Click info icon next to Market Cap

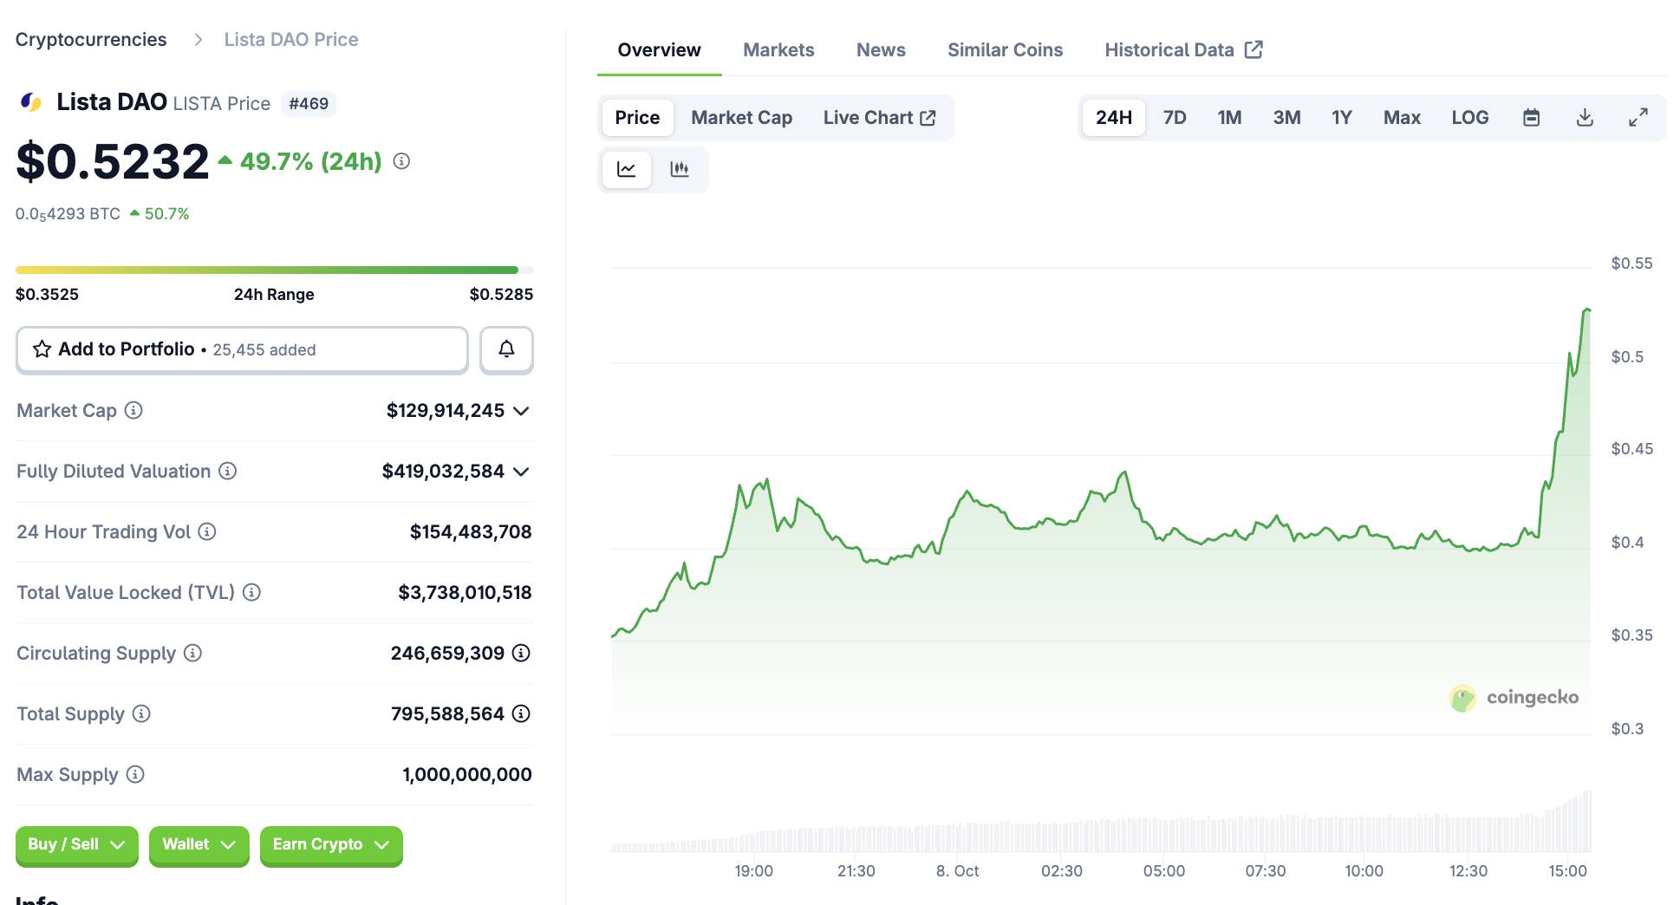133,410
